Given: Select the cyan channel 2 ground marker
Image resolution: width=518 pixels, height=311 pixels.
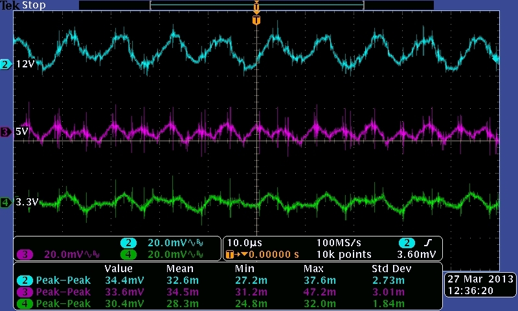Looking at the screenshot, I should pos(6,64).
